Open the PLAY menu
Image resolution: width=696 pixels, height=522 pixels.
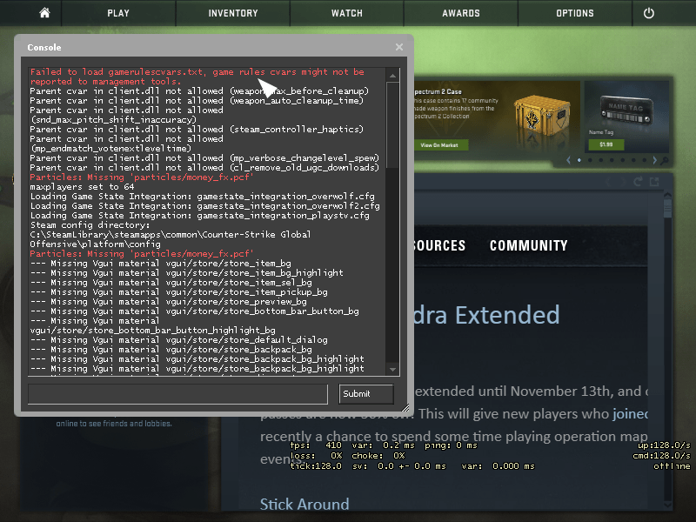[118, 13]
